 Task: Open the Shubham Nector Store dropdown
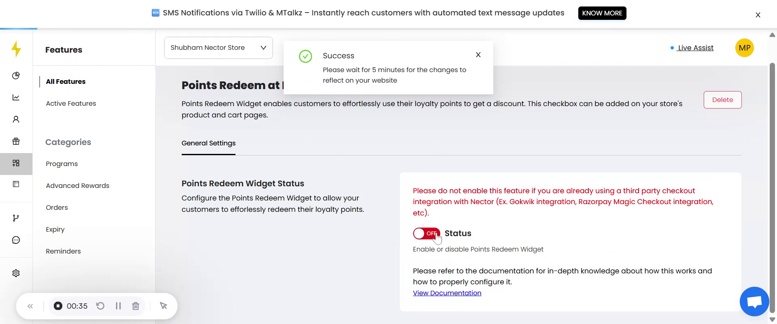point(218,48)
